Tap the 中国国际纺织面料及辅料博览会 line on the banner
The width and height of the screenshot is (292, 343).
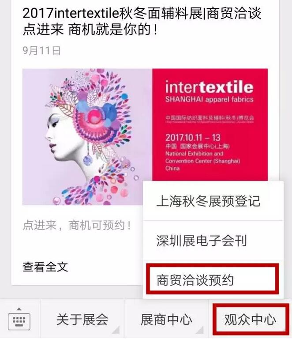coord(210,118)
